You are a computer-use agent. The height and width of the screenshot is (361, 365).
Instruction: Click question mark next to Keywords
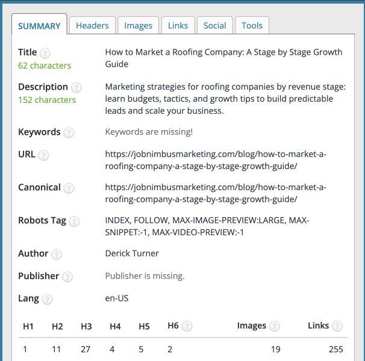coord(69,132)
